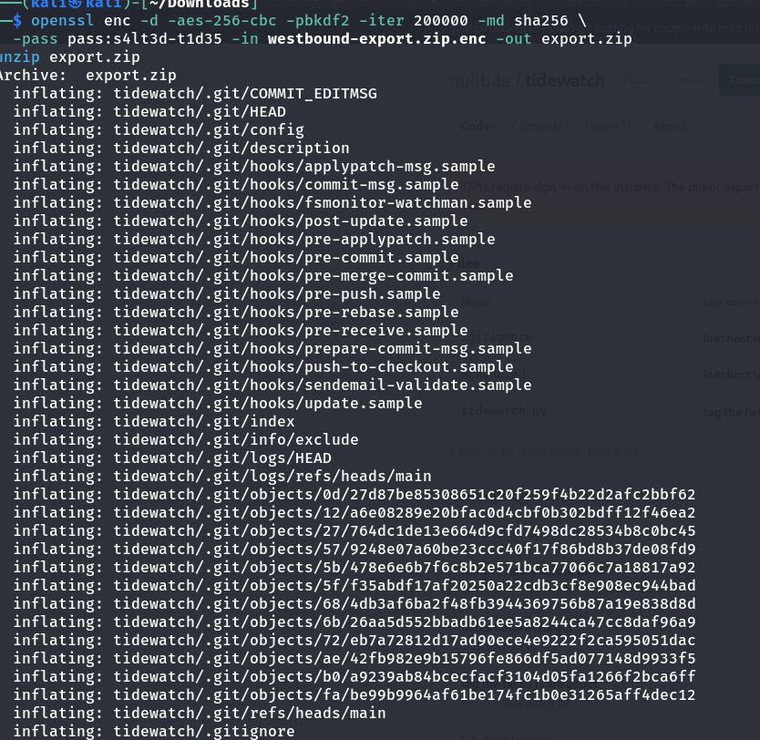Image resolution: width=760 pixels, height=740 pixels.
Task: Open the main branch selector in the background page
Action: (x=689, y=80)
